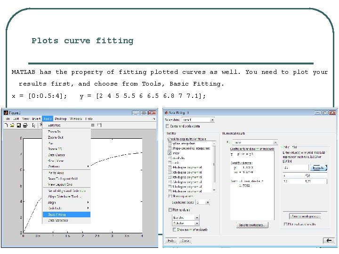Screen dimensions: 339x254
Task: Toggle Show norm of residuals checkbox
Action: (175, 230)
